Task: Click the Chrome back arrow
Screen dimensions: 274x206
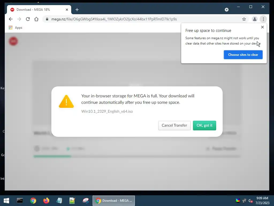Action: click(11, 19)
